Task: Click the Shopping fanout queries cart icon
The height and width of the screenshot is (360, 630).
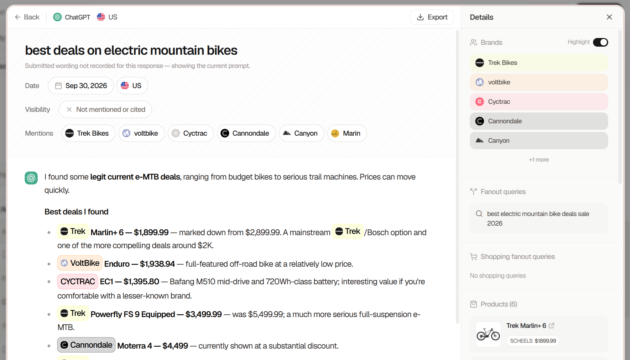Action: (x=473, y=256)
